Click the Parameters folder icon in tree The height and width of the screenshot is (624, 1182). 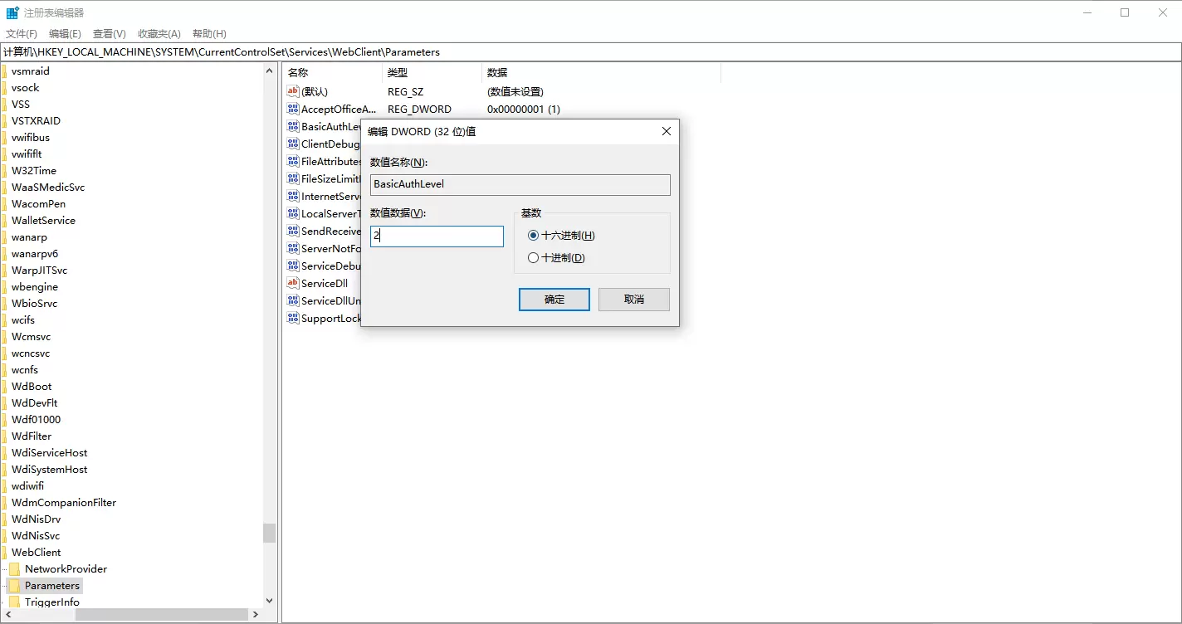pyautogui.click(x=15, y=586)
